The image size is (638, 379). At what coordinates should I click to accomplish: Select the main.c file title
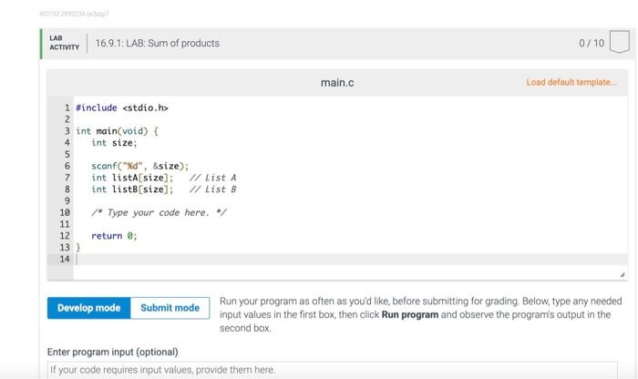(x=337, y=83)
